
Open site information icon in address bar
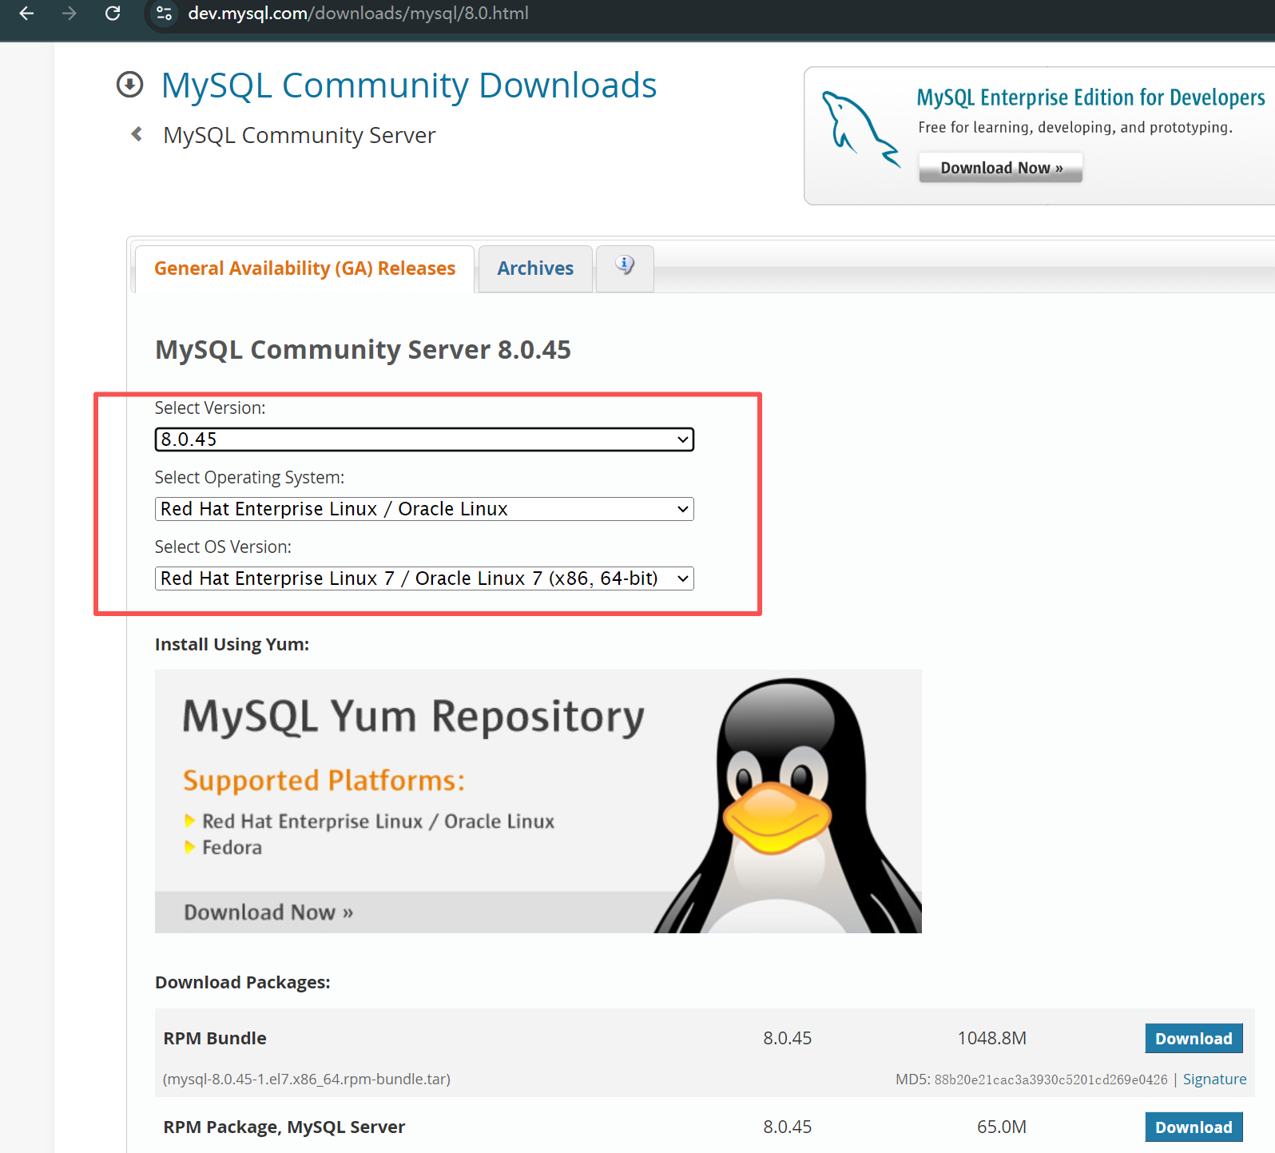165,14
